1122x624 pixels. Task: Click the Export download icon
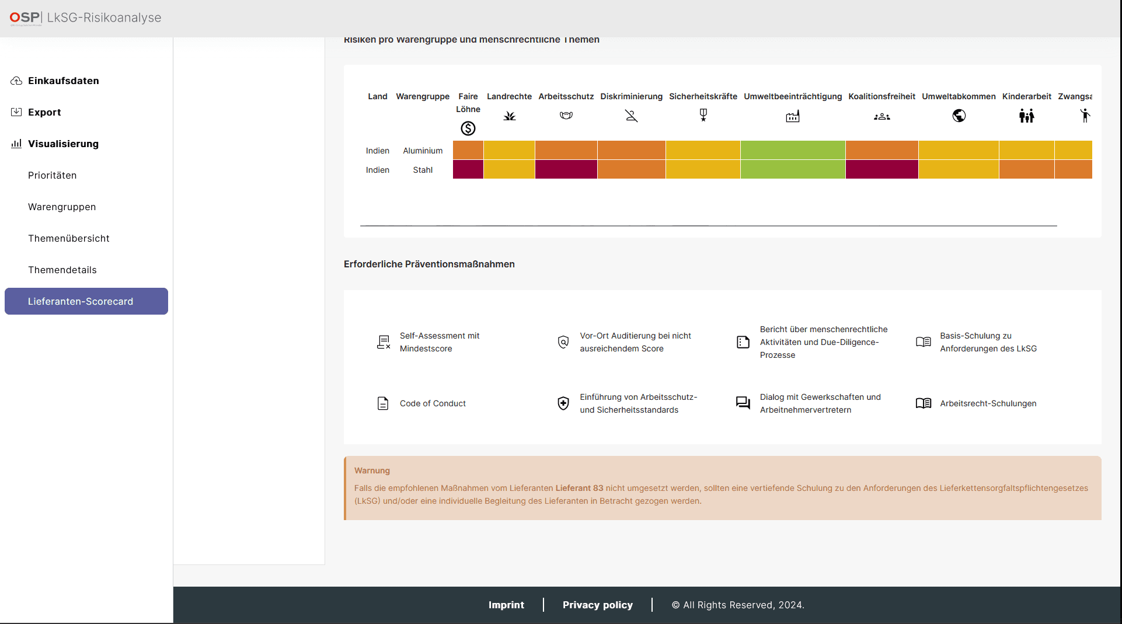pos(16,112)
